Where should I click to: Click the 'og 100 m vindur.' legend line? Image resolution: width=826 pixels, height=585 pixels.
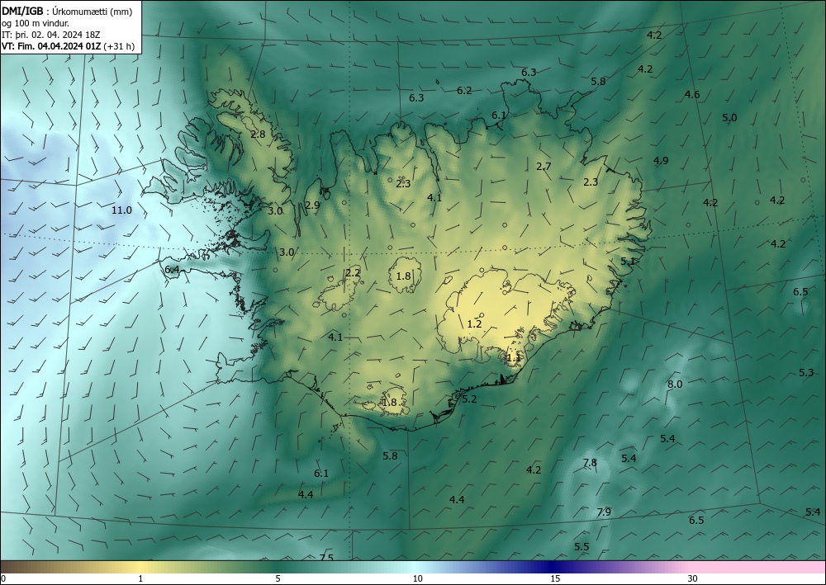(36, 23)
